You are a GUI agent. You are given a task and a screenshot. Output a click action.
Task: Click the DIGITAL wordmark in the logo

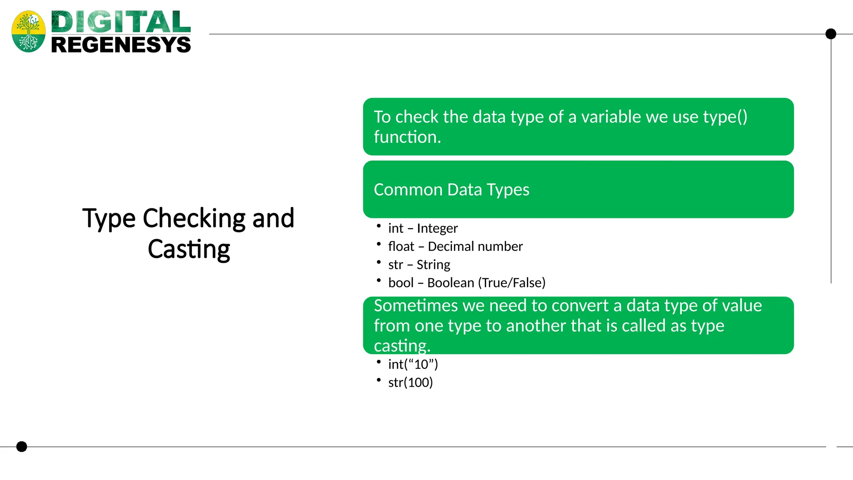click(x=121, y=22)
